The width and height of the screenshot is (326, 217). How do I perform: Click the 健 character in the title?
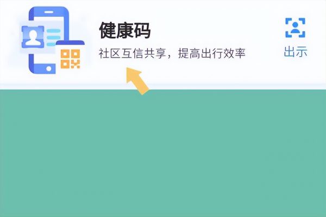pos(108,30)
